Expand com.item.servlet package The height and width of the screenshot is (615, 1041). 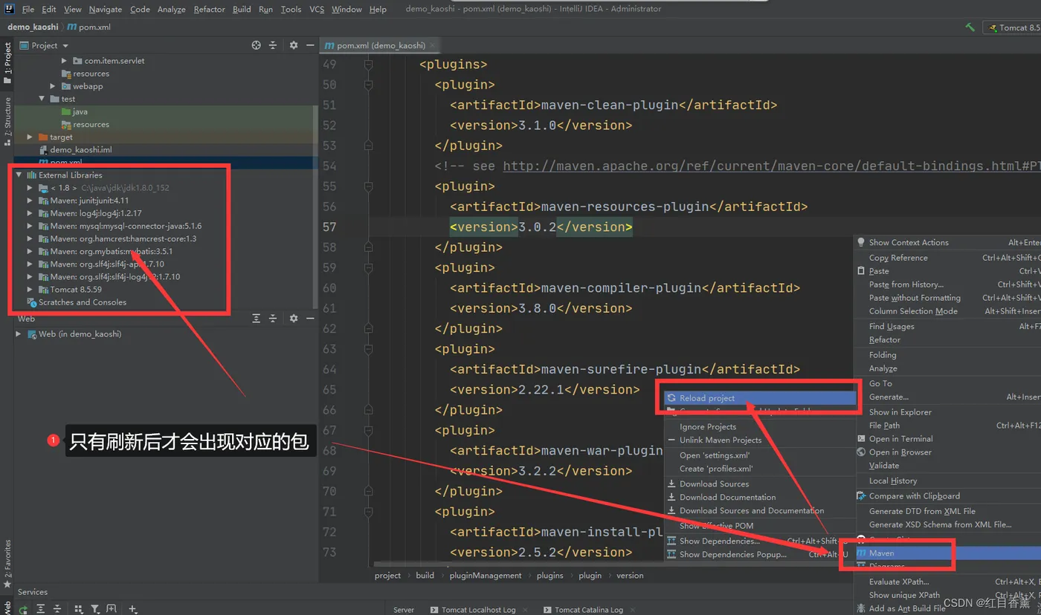(65, 61)
